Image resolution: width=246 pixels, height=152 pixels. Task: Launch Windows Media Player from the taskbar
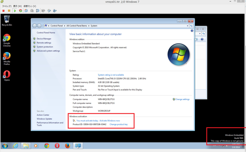(x=36, y=146)
